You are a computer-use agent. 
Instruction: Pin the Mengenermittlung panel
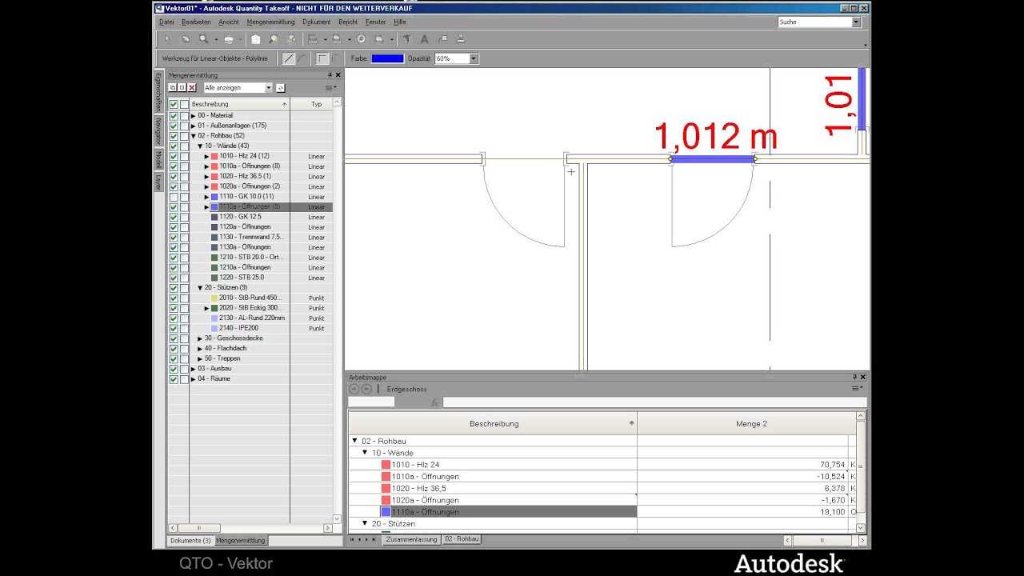tap(330, 75)
